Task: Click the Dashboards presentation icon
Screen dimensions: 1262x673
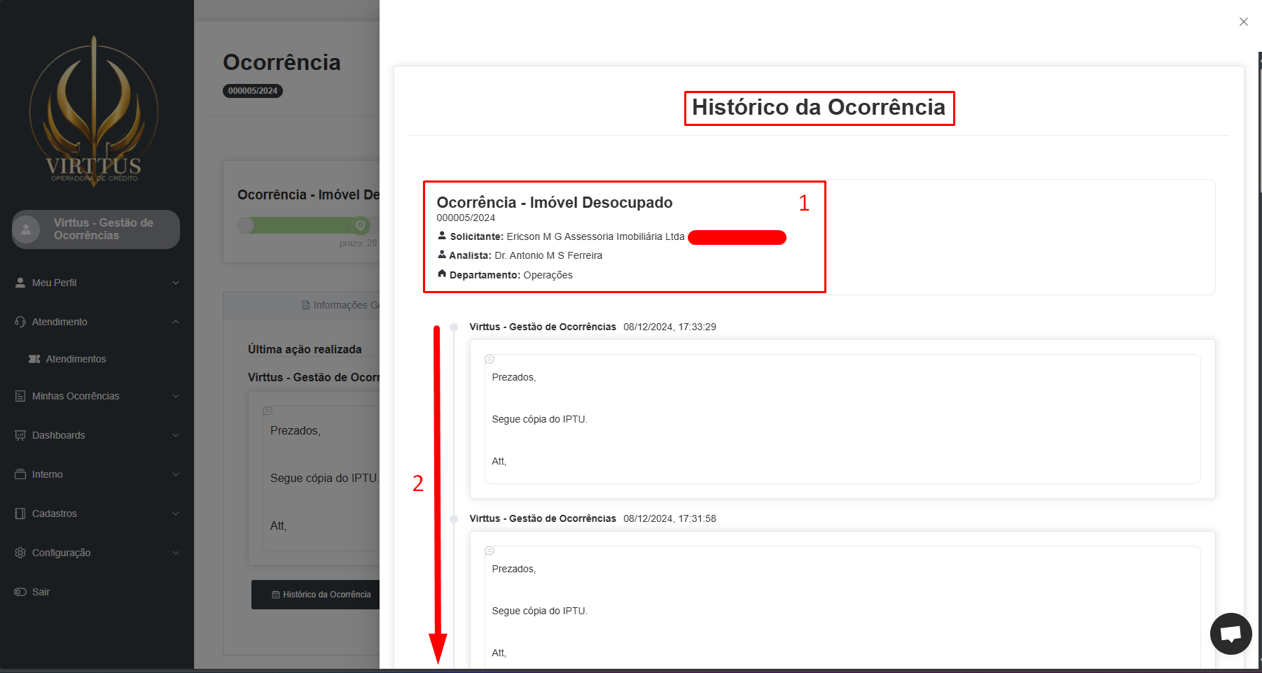Action: point(20,435)
